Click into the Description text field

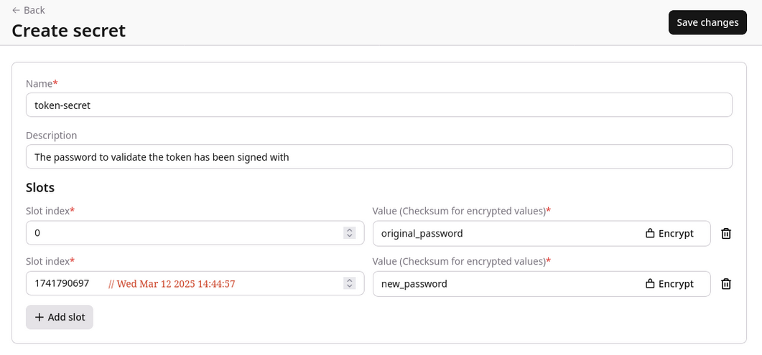(378, 157)
